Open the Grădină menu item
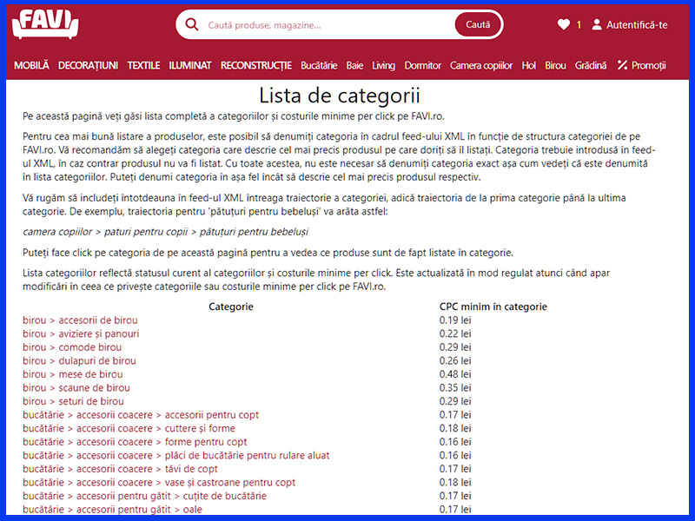Viewport: 695px width, 521px height. click(591, 65)
